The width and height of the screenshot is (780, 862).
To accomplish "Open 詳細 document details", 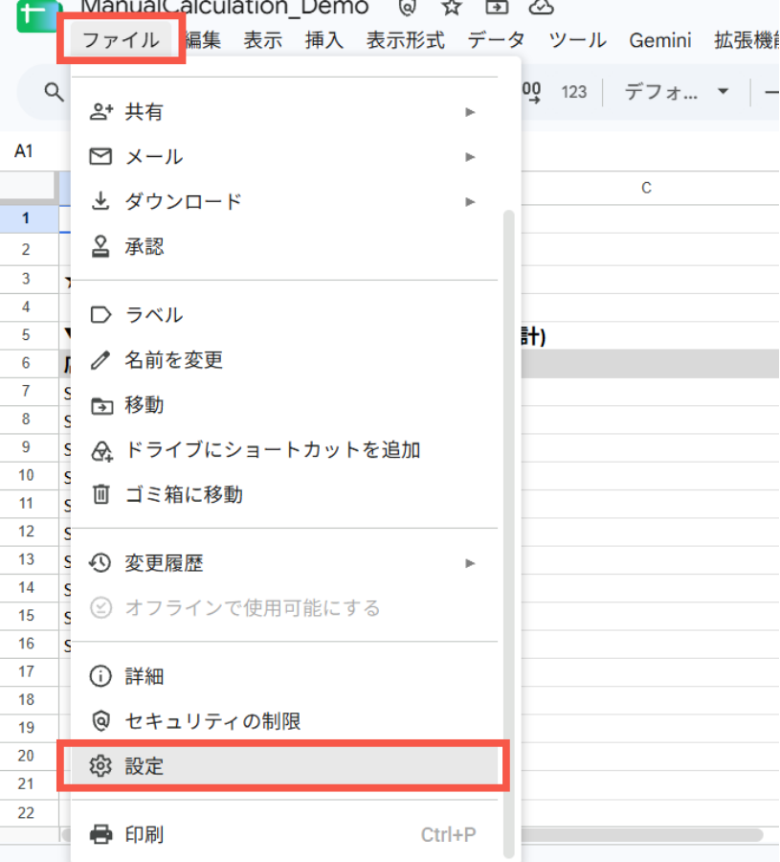I will 284,676.
